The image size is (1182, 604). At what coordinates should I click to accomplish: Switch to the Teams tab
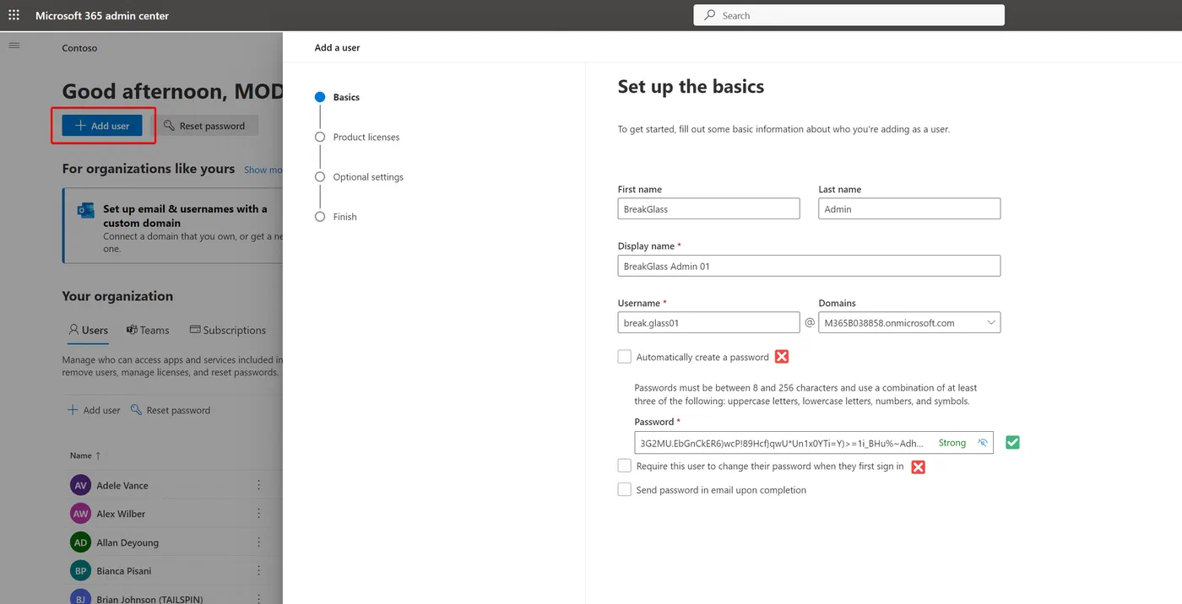pyautogui.click(x=148, y=330)
